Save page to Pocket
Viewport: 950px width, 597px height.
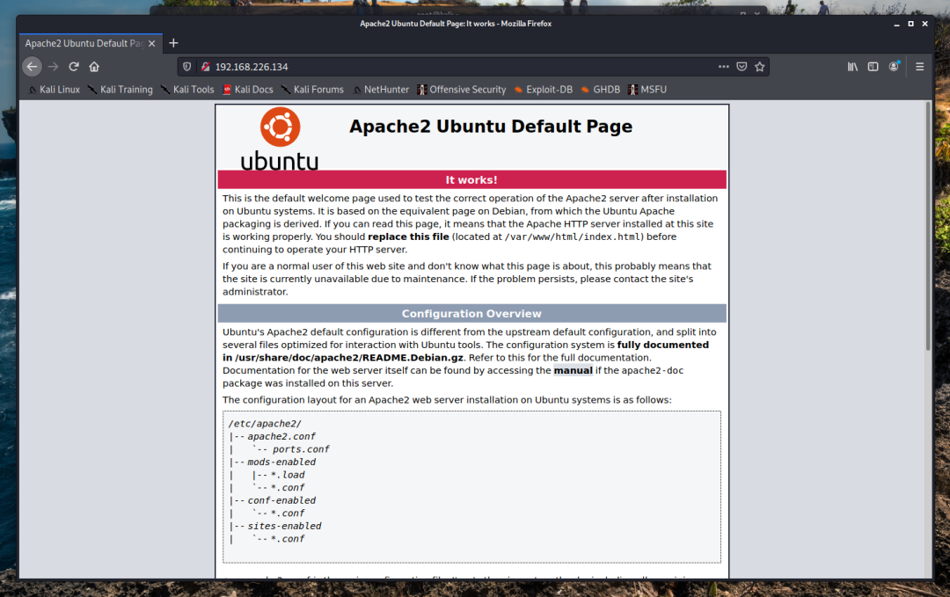tap(742, 67)
